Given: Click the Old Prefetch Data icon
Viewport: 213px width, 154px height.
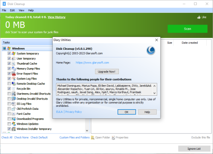Looking at the screenshot, I should 14,109.
